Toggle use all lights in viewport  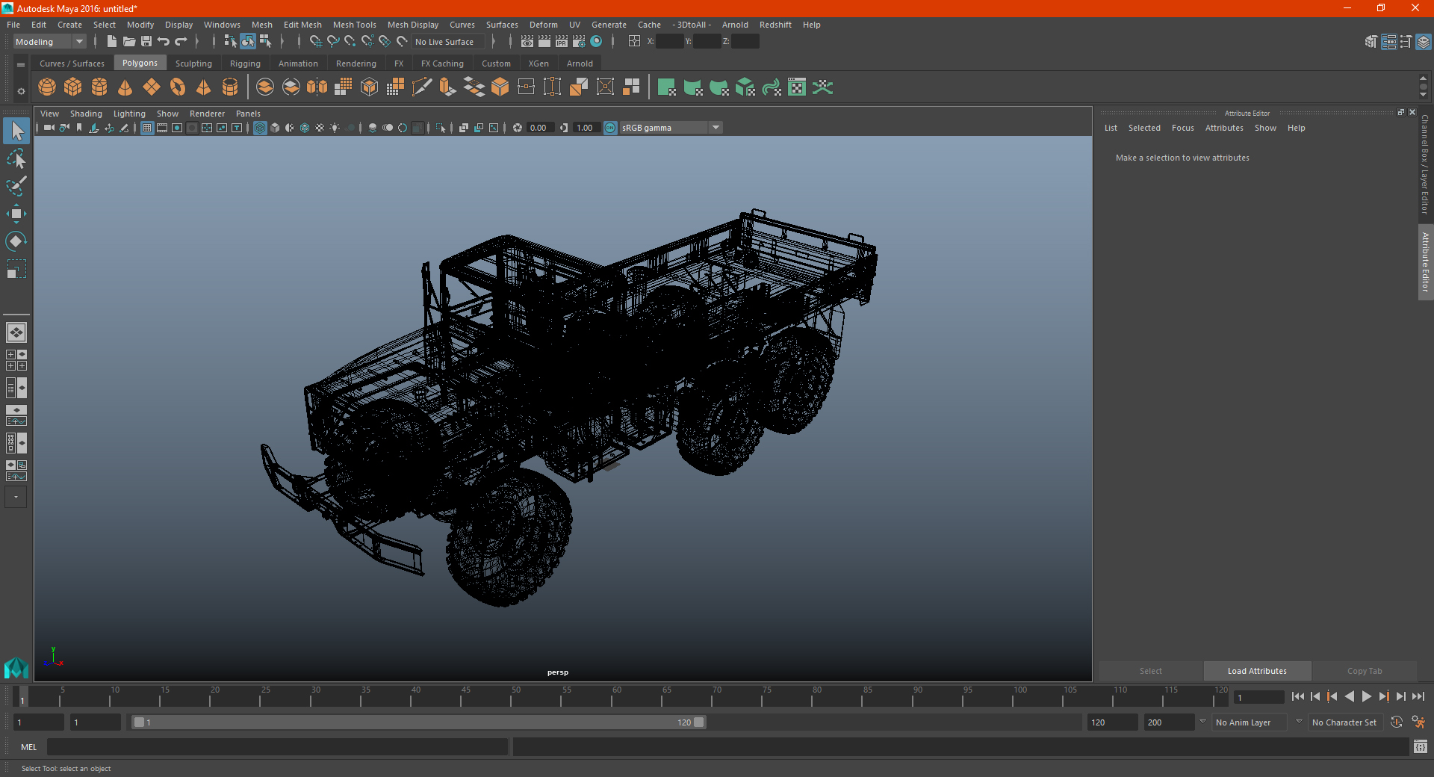pyautogui.click(x=335, y=128)
